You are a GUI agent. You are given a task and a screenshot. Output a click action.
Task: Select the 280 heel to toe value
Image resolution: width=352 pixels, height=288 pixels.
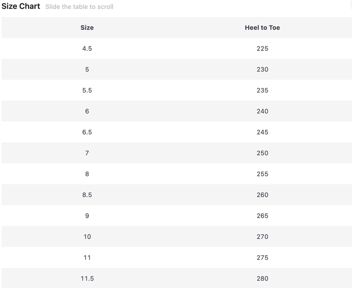[x=262, y=278]
